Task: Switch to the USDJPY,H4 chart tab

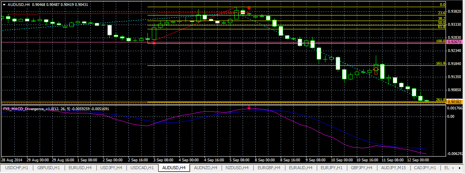Action: 112,168
